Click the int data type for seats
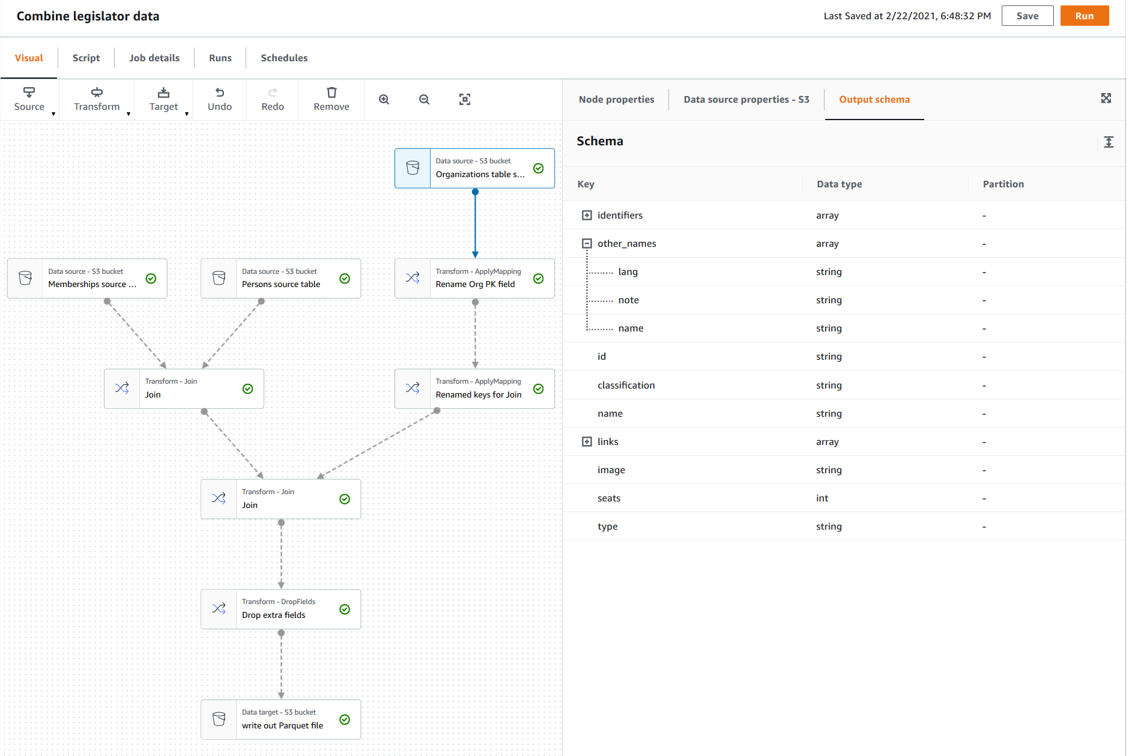The width and height of the screenshot is (1129, 756). (822, 498)
